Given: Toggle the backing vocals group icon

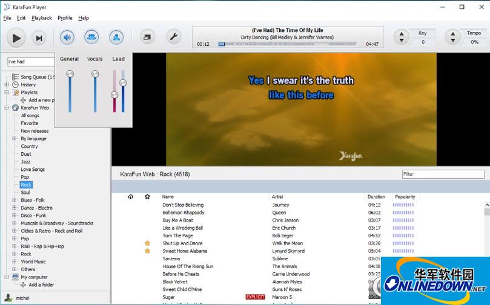Looking at the screenshot, I should click(91, 37).
